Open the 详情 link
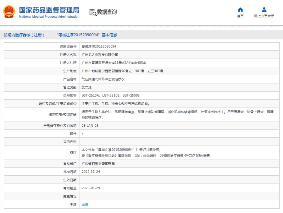 [85, 204]
